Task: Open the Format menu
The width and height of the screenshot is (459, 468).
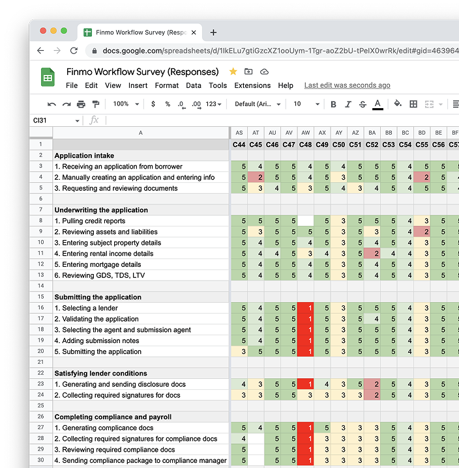Action: (166, 85)
